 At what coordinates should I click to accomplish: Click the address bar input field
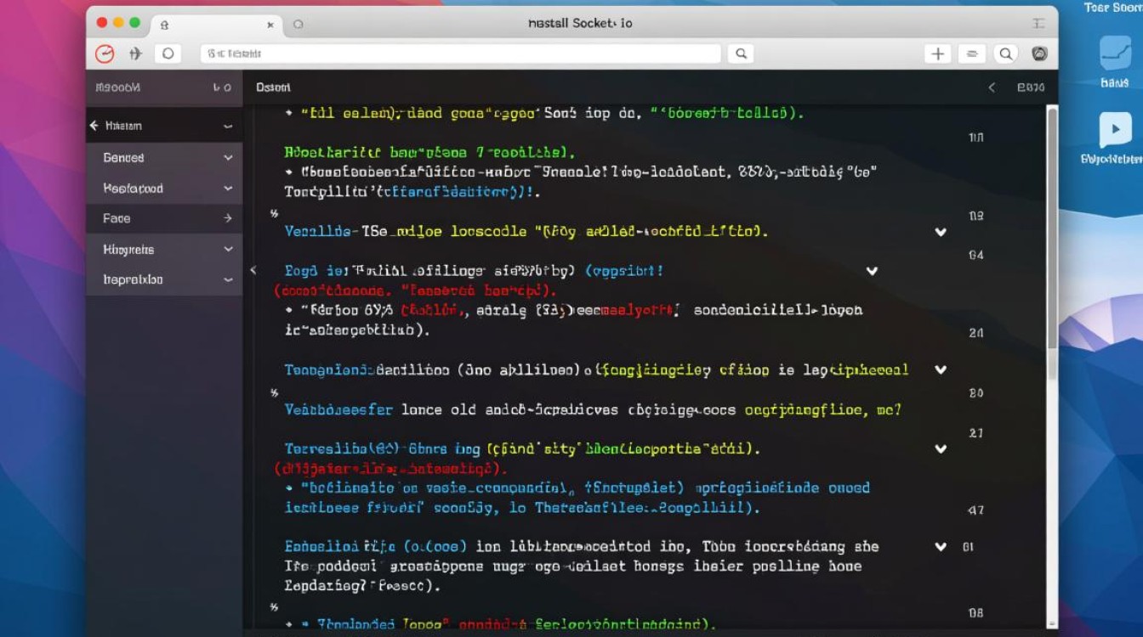[459, 54]
